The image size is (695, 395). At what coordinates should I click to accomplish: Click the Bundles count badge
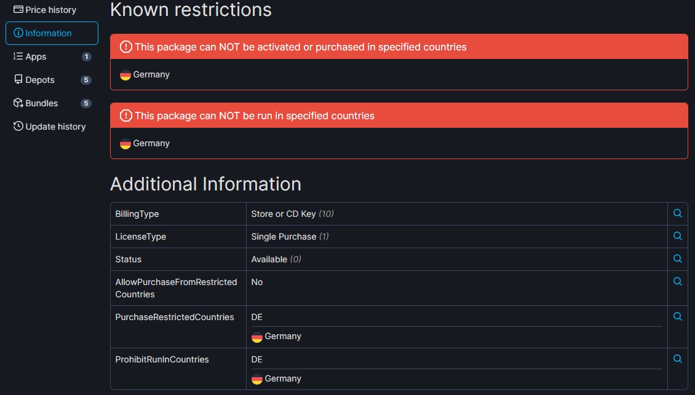click(86, 103)
